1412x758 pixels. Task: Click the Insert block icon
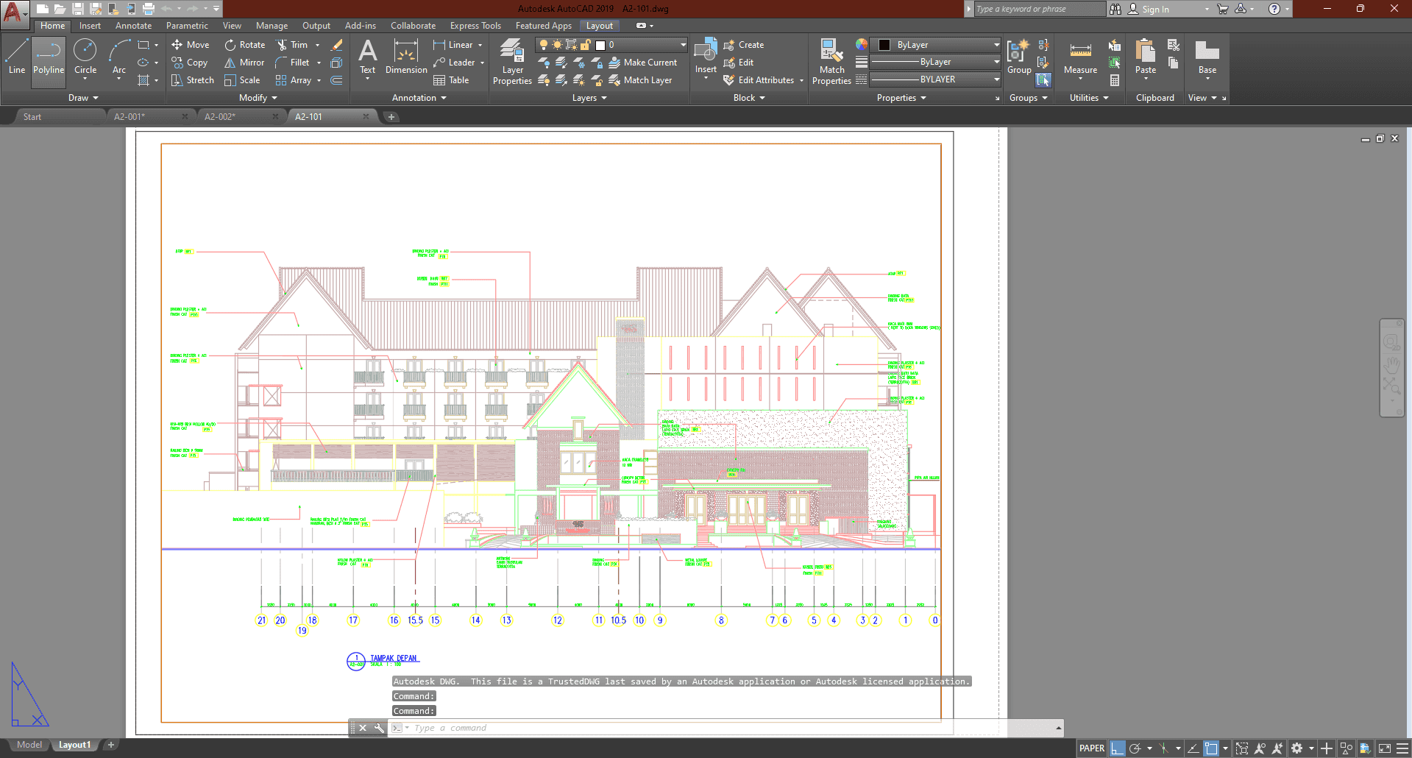coord(706,52)
